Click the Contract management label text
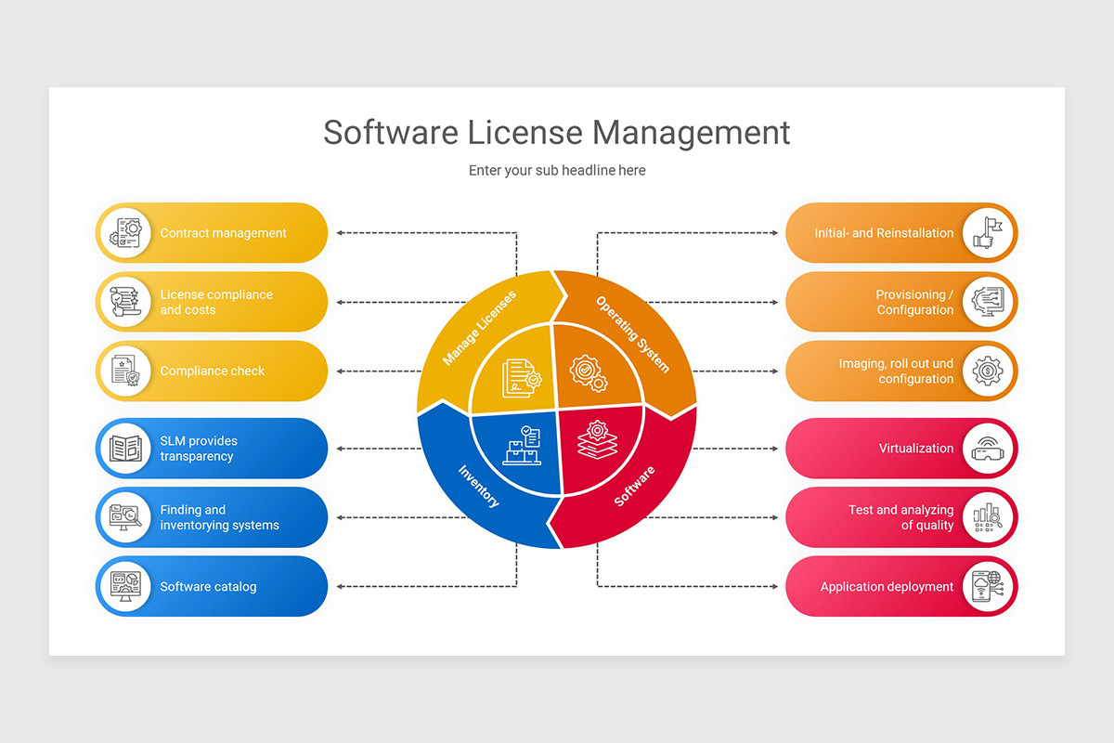 coord(223,233)
